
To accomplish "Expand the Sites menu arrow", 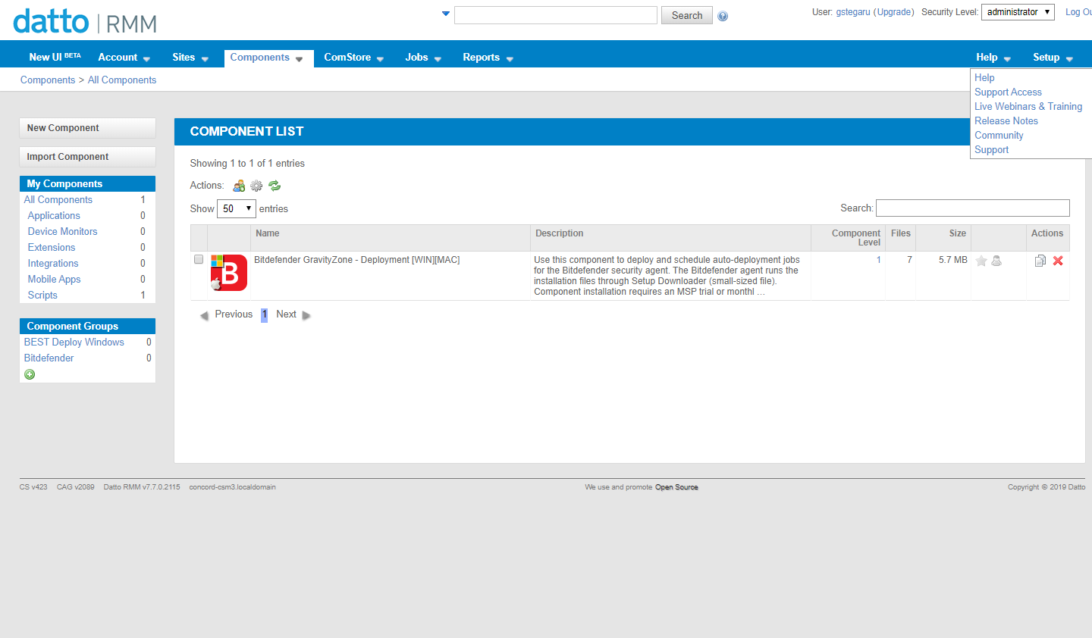I will (x=205, y=59).
